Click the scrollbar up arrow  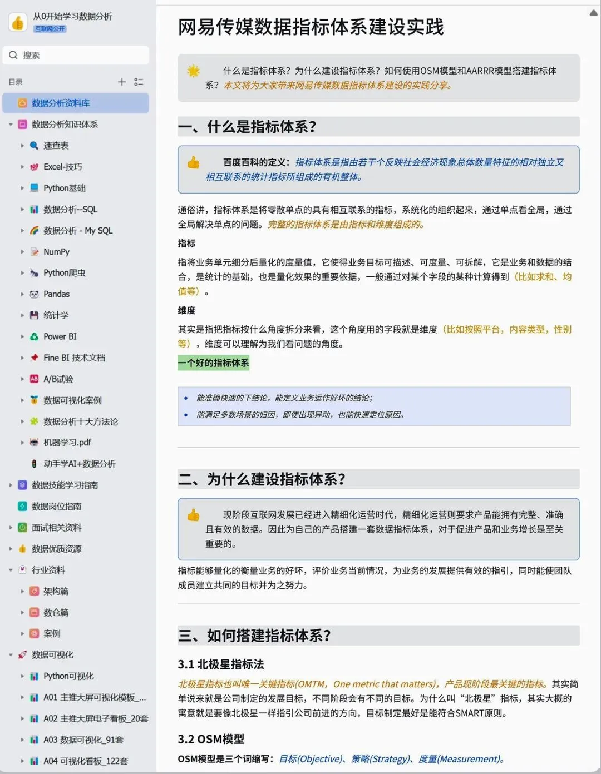[593, 13]
